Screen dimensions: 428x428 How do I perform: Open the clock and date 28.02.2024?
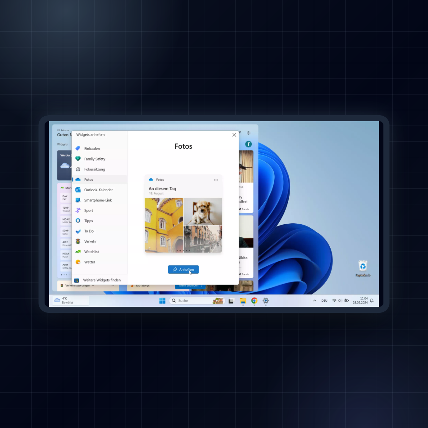360,301
